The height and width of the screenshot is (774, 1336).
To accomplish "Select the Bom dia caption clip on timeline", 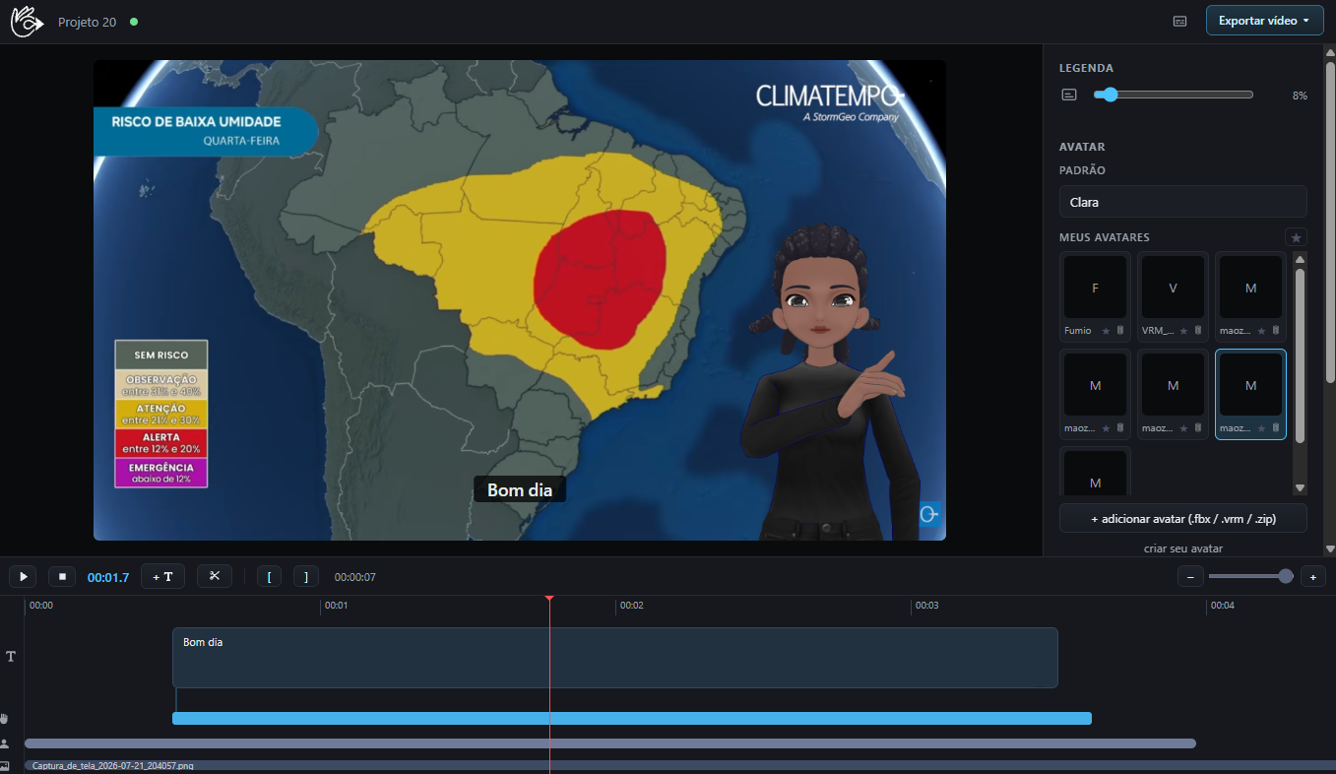I will (615, 658).
